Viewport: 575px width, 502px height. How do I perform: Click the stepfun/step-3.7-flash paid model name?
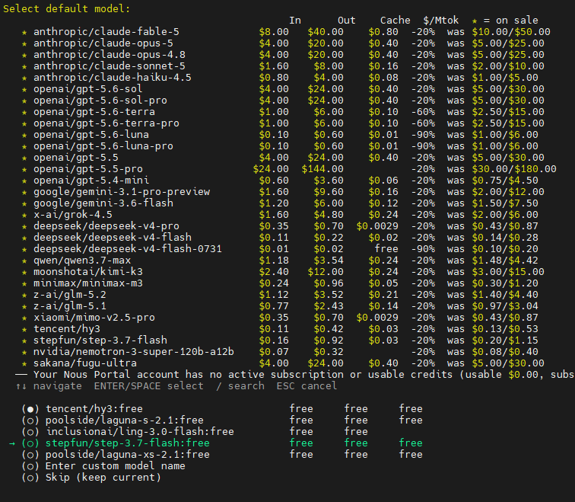pos(100,340)
